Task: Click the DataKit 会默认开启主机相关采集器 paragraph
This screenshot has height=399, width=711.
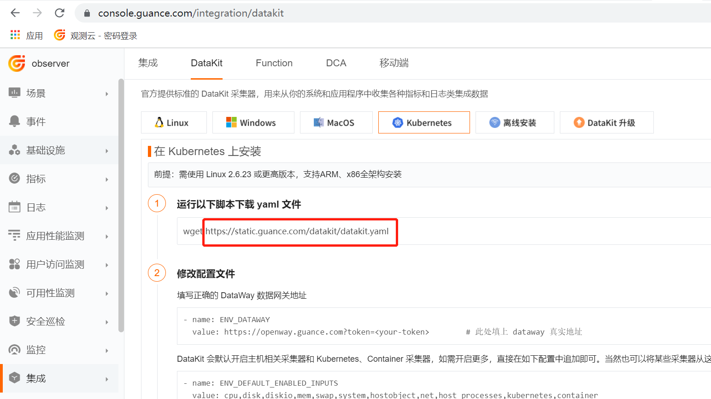Action: [444, 359]
